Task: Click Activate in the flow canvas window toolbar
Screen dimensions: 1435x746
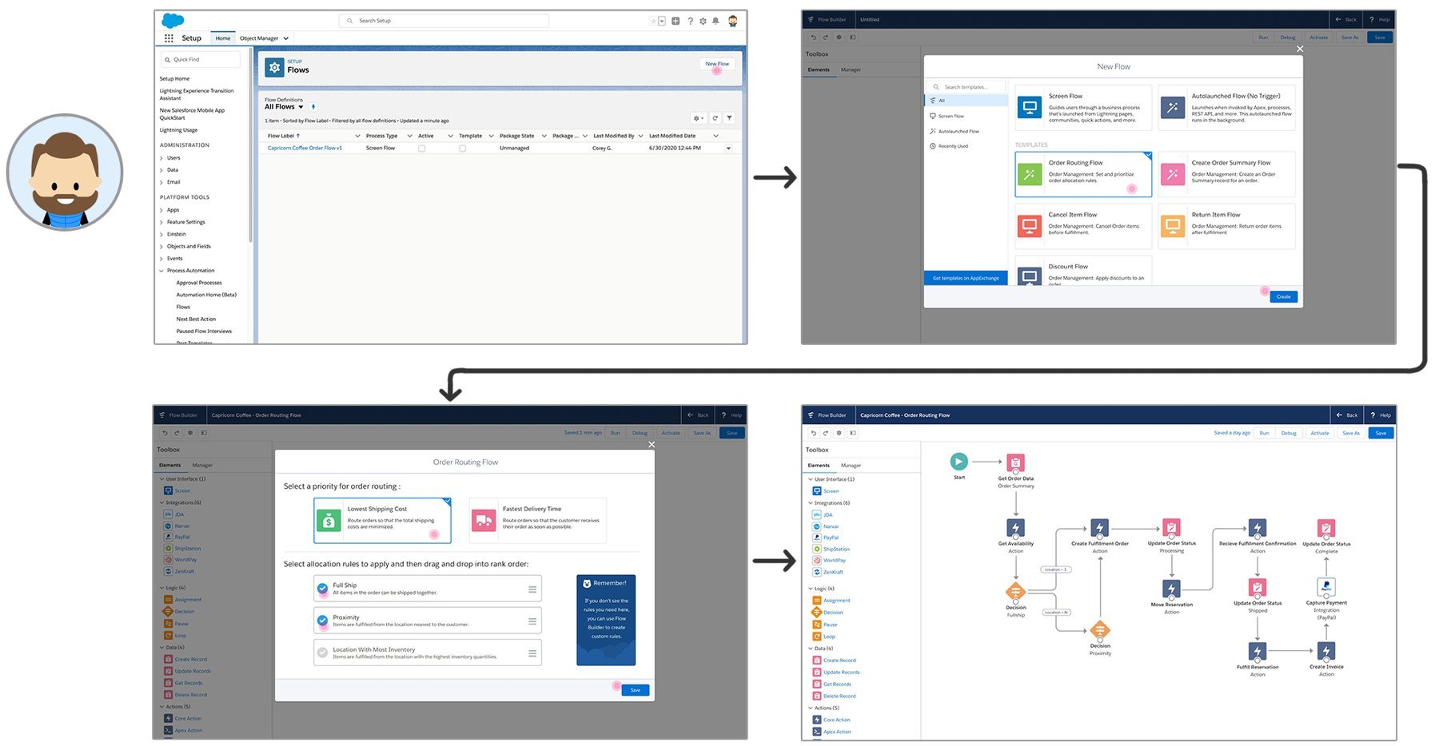Action: click(1320, 433)
